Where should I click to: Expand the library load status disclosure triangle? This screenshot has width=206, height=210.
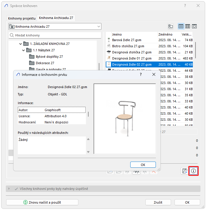(x=9, y=189)
